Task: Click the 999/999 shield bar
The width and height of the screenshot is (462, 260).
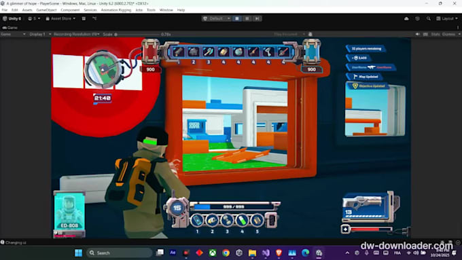Action: pos(233,206)
